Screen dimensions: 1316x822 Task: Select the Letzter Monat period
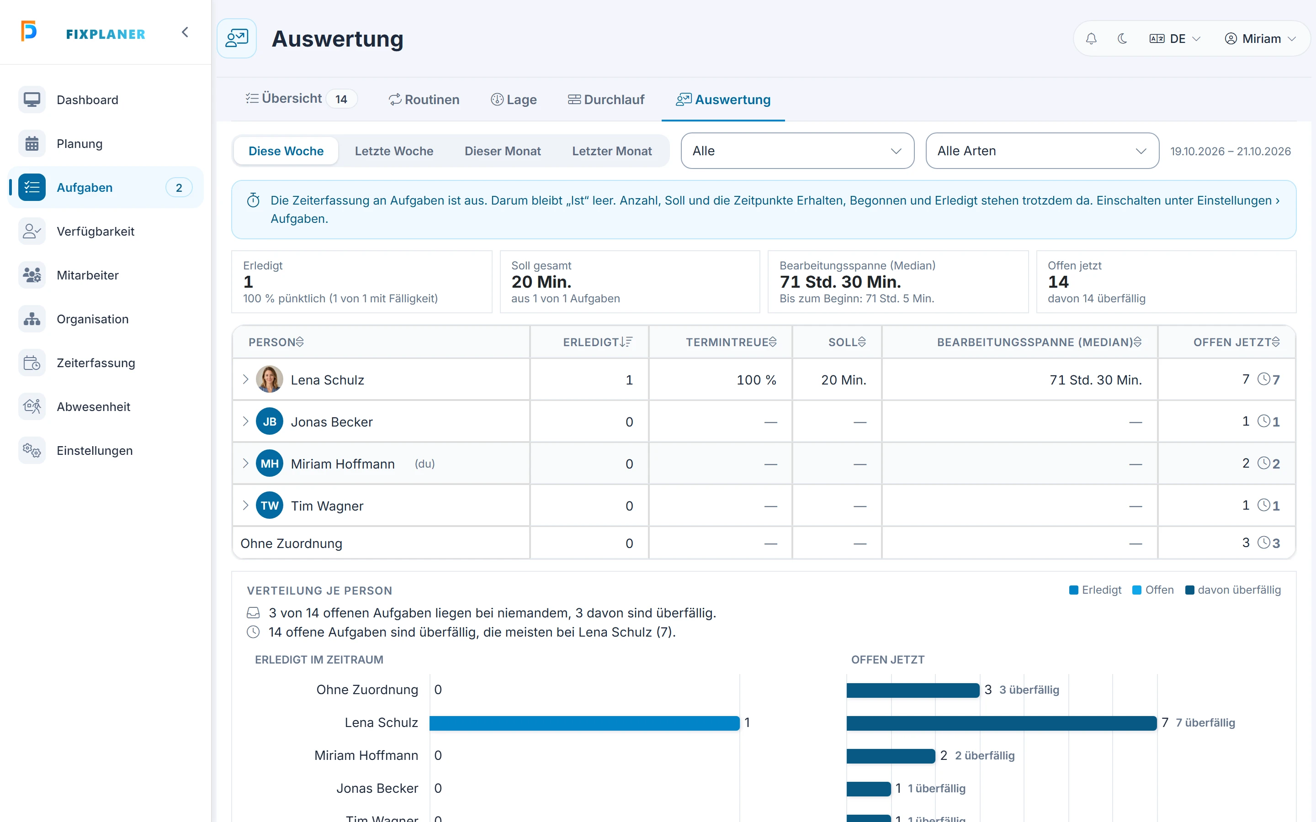[612, 151]
